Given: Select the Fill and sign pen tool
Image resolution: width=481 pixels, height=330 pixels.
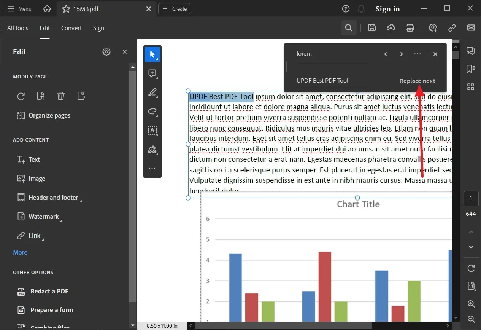Looking at the screenshot, I should coord(152,150).
